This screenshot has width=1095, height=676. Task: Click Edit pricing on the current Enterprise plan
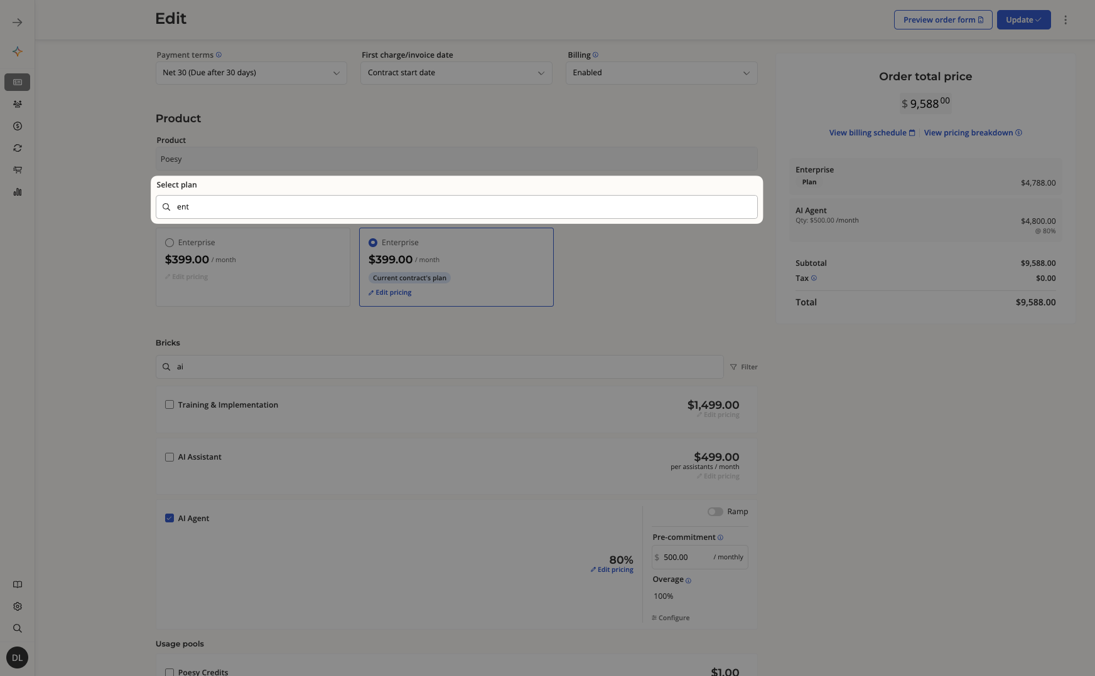pos(390,293)
